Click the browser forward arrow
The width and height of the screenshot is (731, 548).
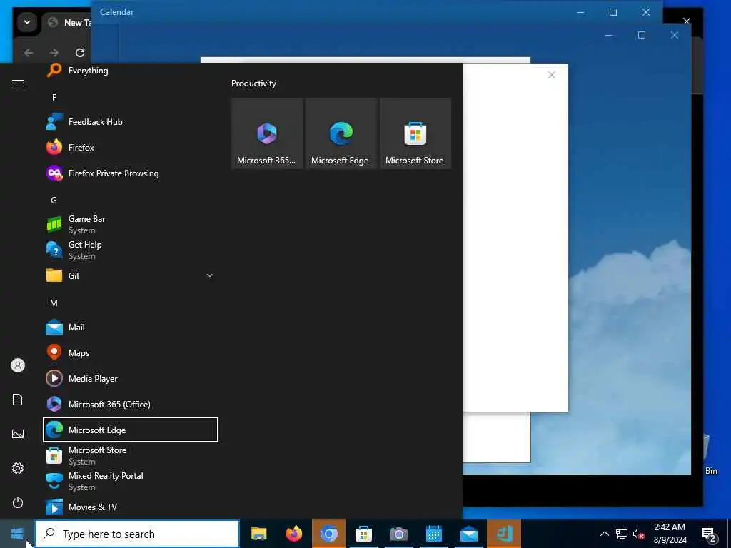(54, 53)
